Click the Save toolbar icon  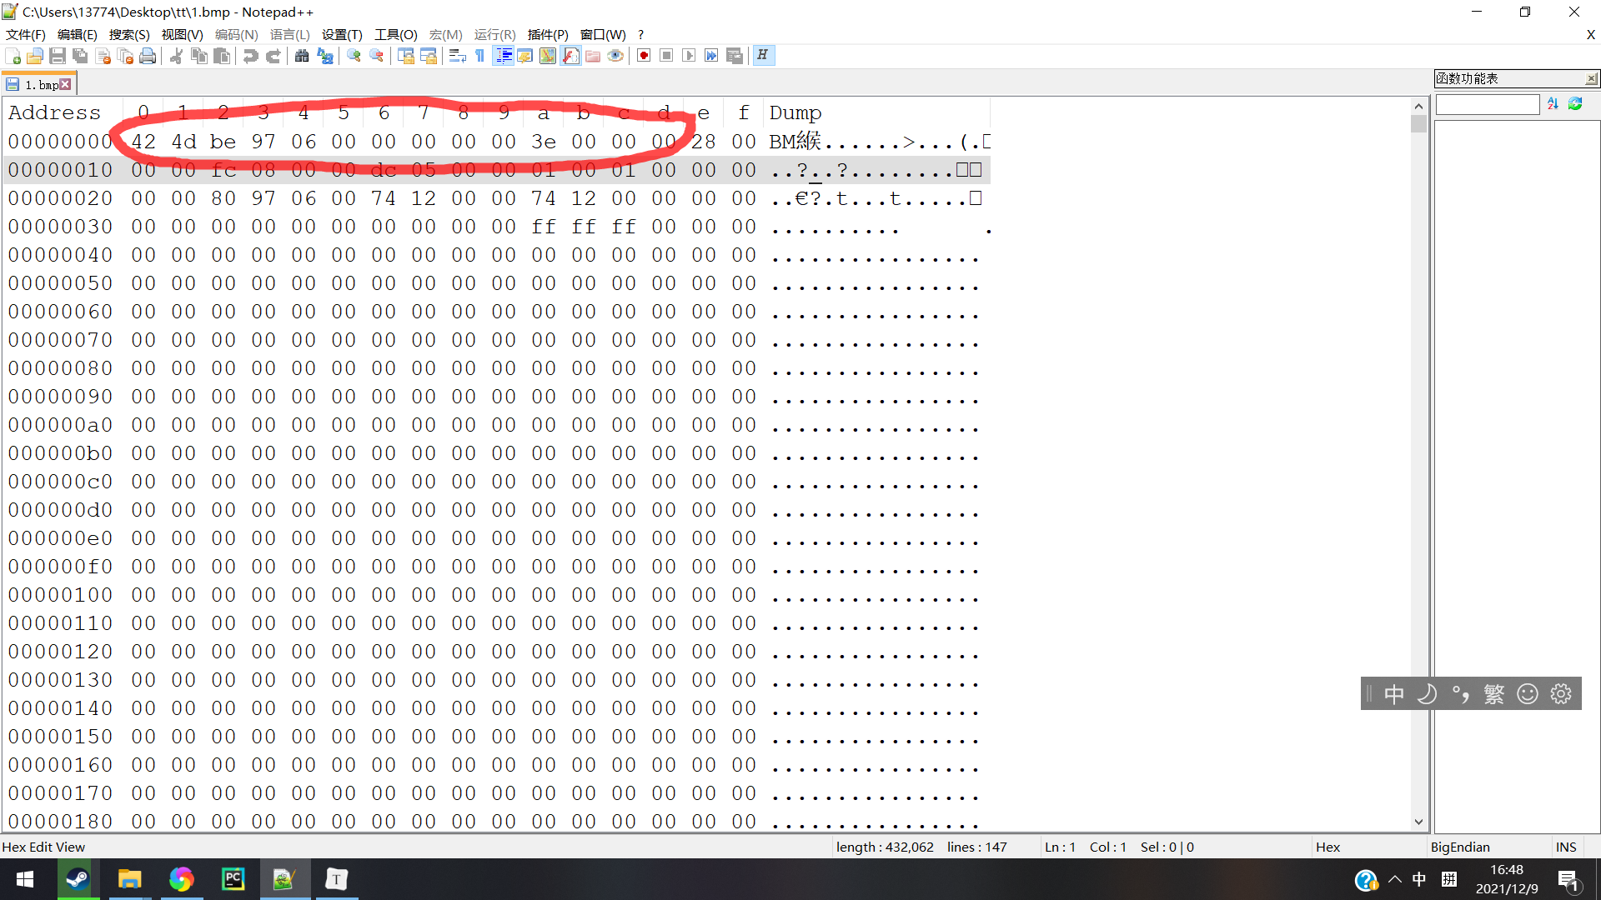tap(58, 56)
